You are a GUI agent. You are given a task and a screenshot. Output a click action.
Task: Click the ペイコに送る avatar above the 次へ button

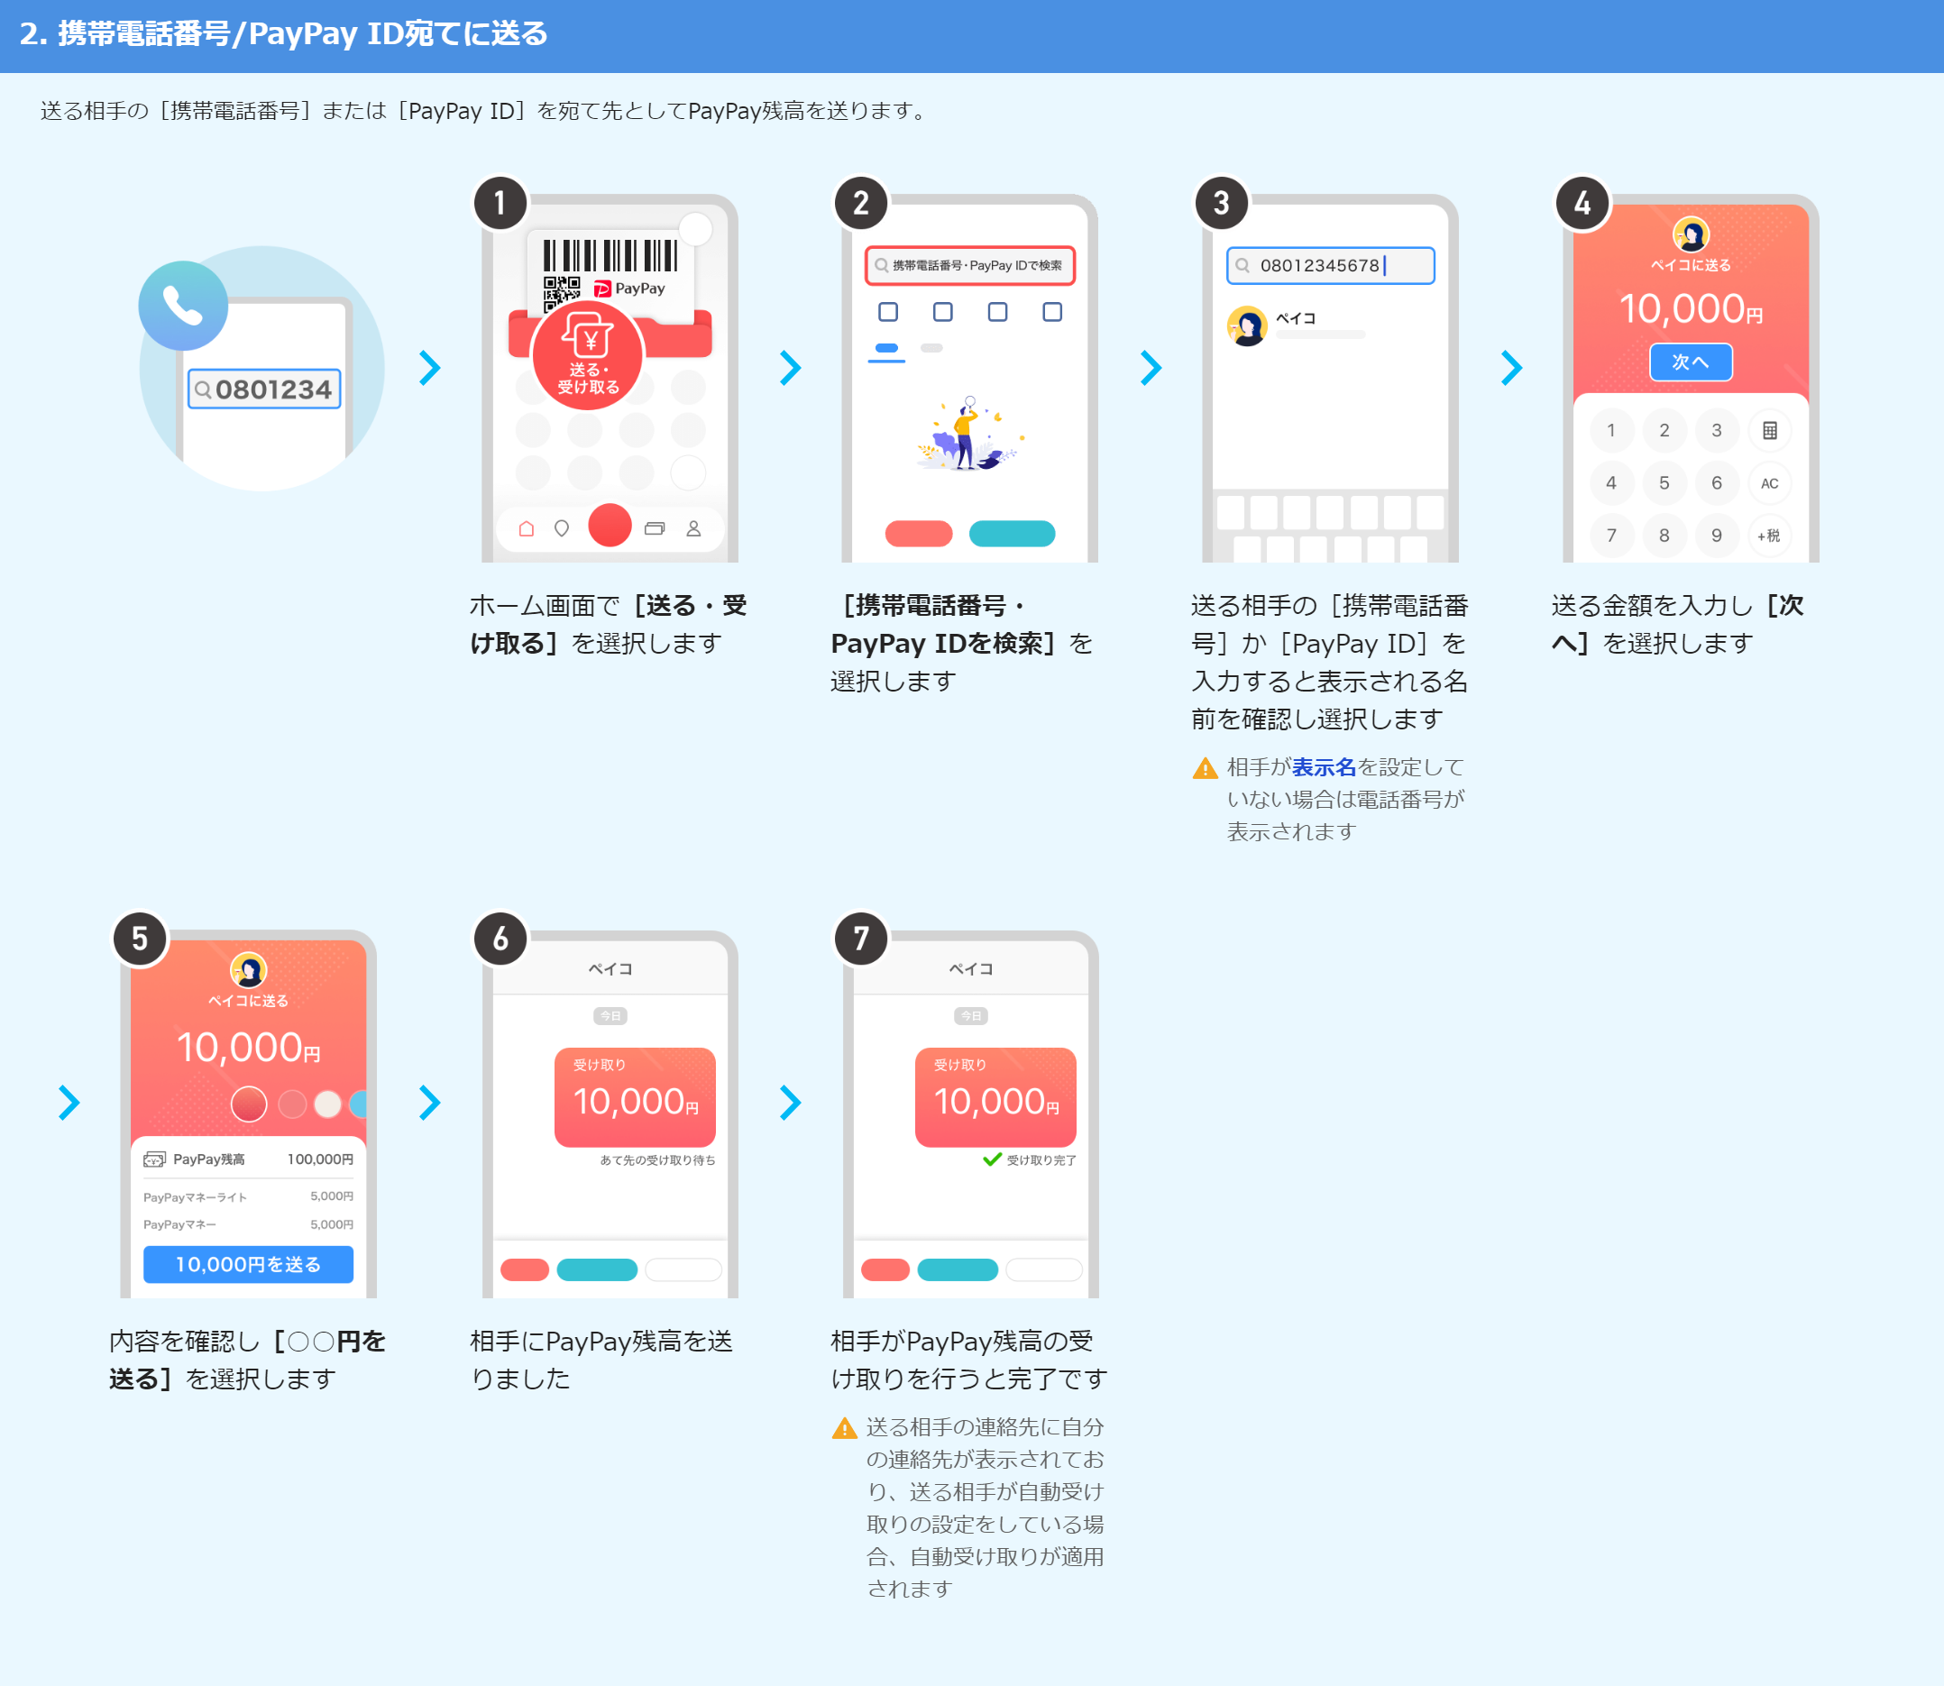1691,235
